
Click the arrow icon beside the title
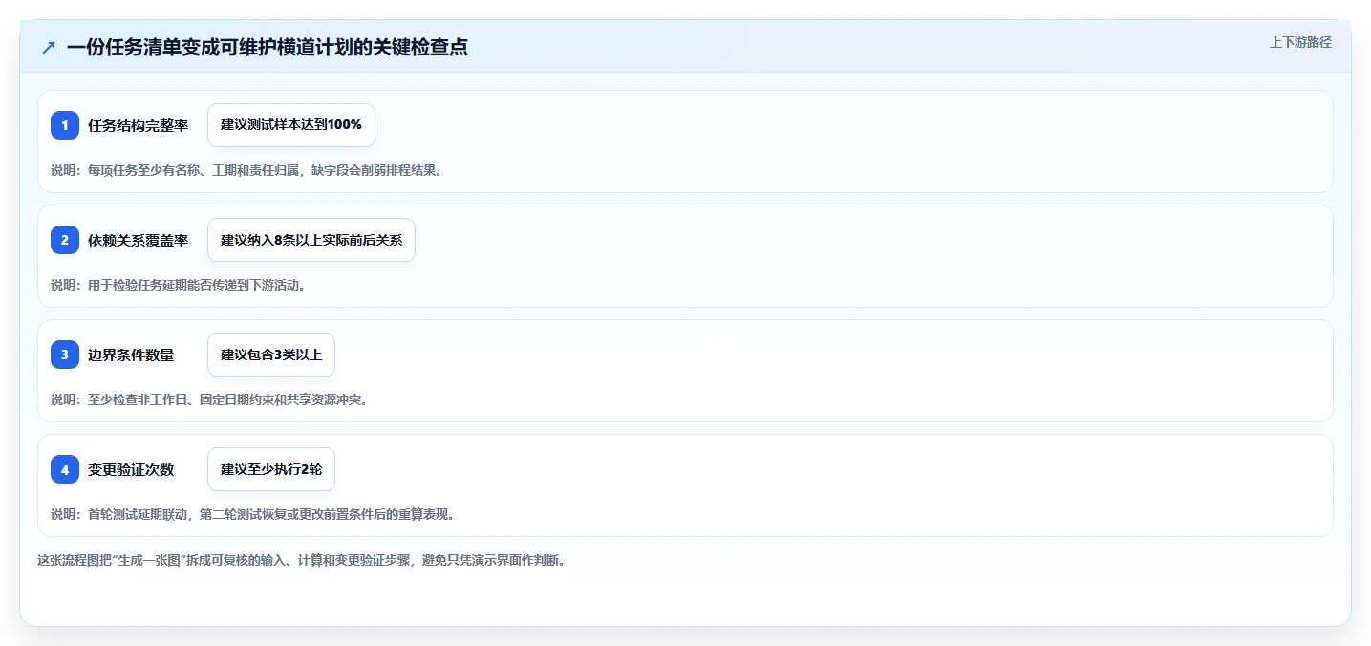(x=49, y=47)
